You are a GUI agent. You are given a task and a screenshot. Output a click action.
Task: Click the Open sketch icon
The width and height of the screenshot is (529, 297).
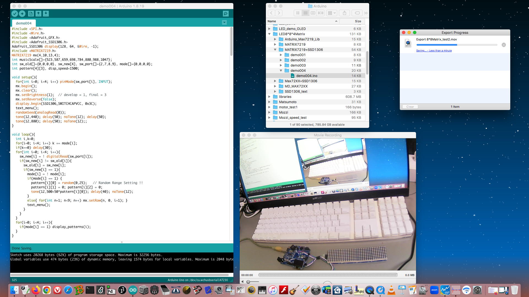pos(38,13)
